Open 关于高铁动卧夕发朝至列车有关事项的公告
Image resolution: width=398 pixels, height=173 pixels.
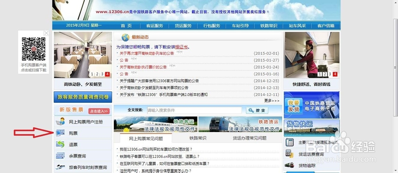tap(154, 88)
